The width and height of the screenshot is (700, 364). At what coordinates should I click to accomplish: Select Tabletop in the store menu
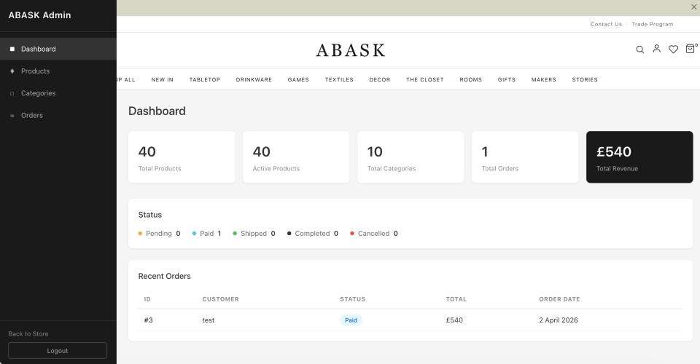[204, 79]
